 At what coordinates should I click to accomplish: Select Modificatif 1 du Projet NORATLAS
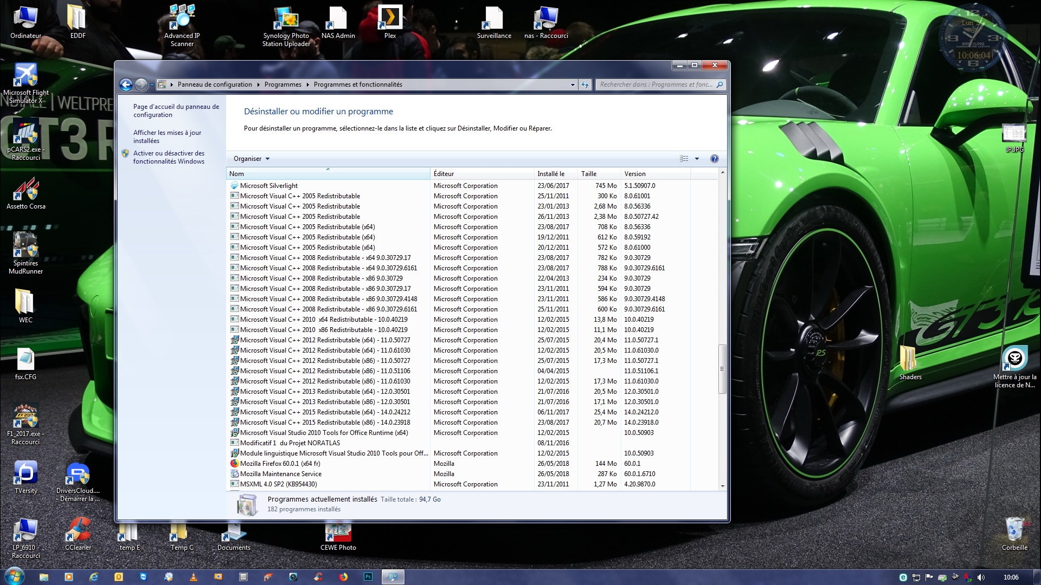[x=472, y=443]
